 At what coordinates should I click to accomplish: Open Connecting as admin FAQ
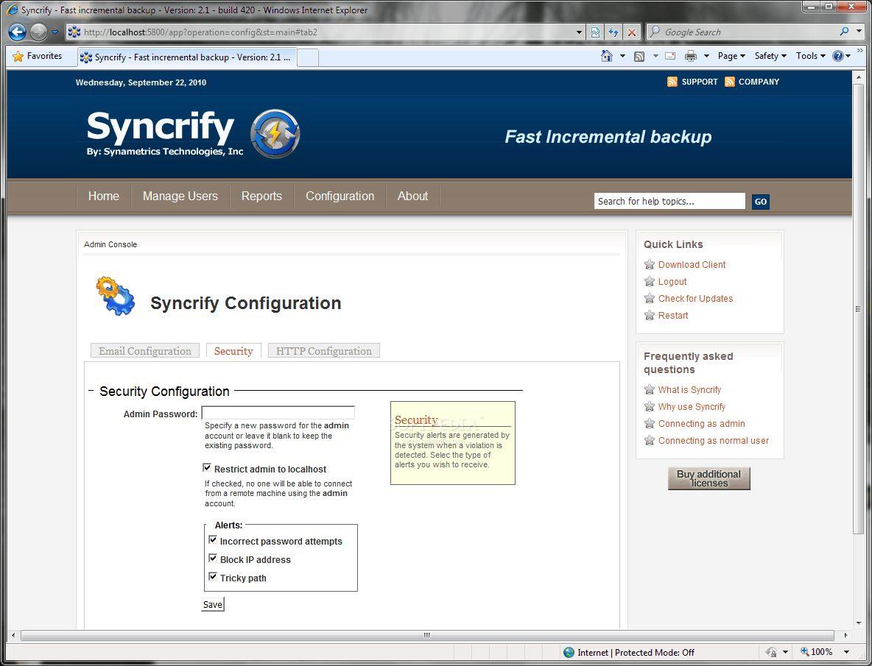[x=701, y=424]
